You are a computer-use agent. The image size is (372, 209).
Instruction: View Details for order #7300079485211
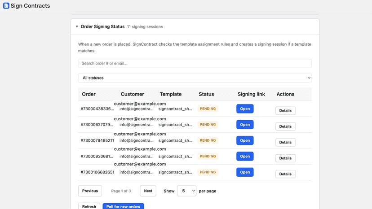click(285, 143)
